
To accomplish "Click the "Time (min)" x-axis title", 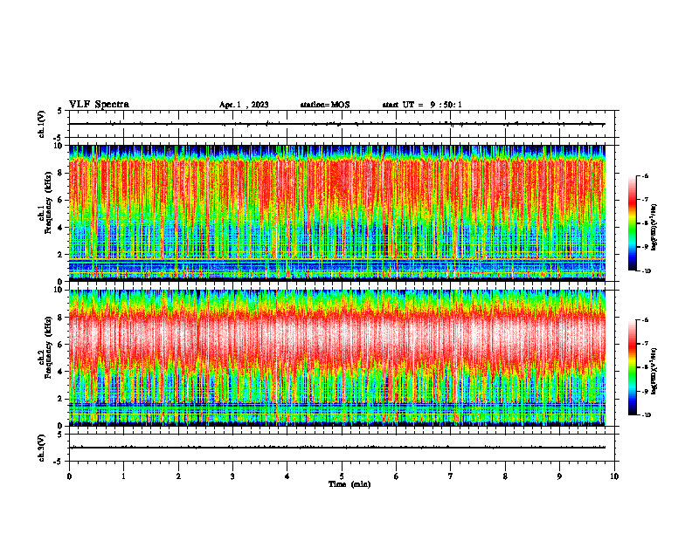I will pyautogui.click(x=349, y=484).
